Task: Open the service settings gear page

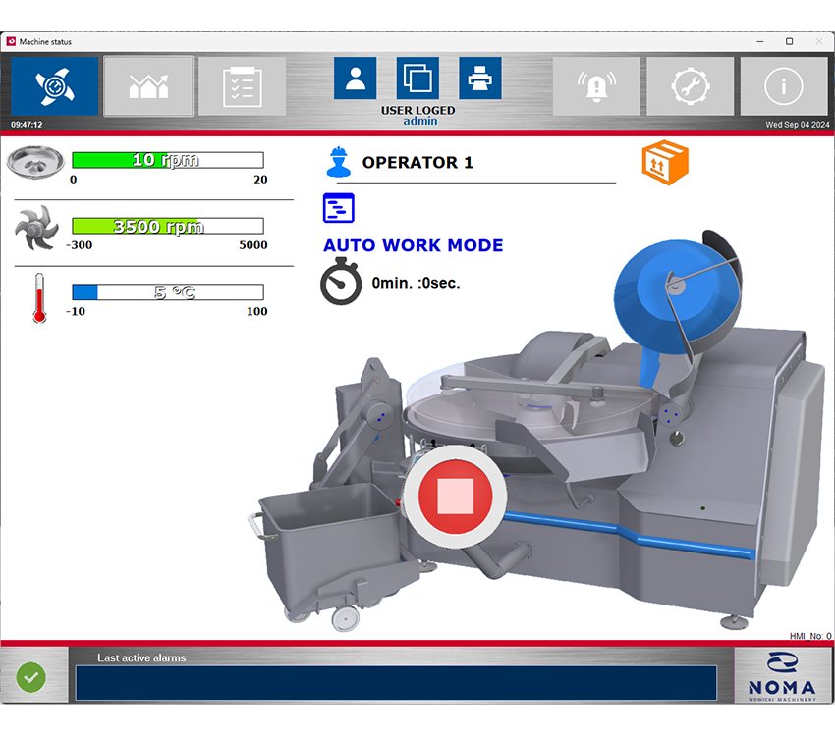Action: 690,86
